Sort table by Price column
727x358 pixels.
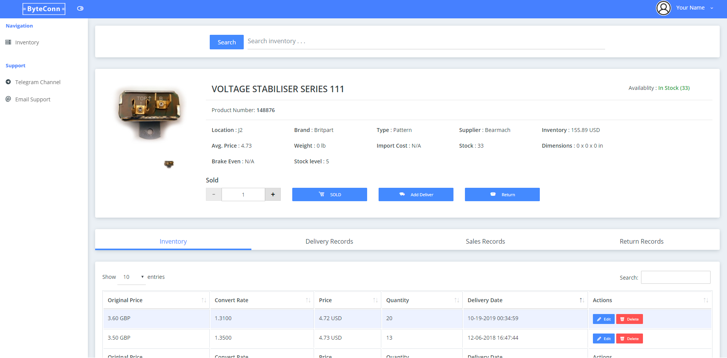coord(348,300)
